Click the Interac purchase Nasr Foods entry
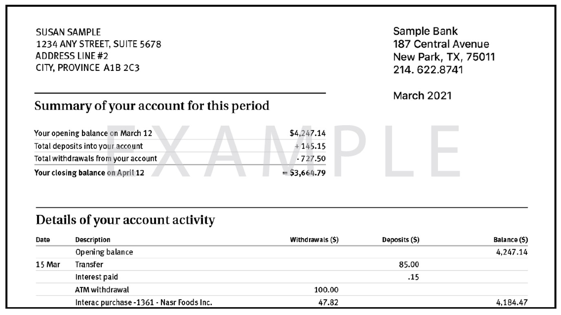 [144, 303]
